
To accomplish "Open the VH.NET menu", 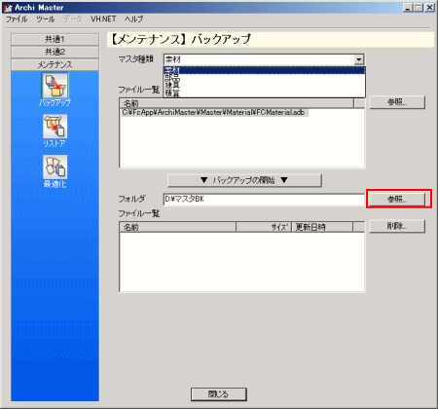I will click(103, 19).
